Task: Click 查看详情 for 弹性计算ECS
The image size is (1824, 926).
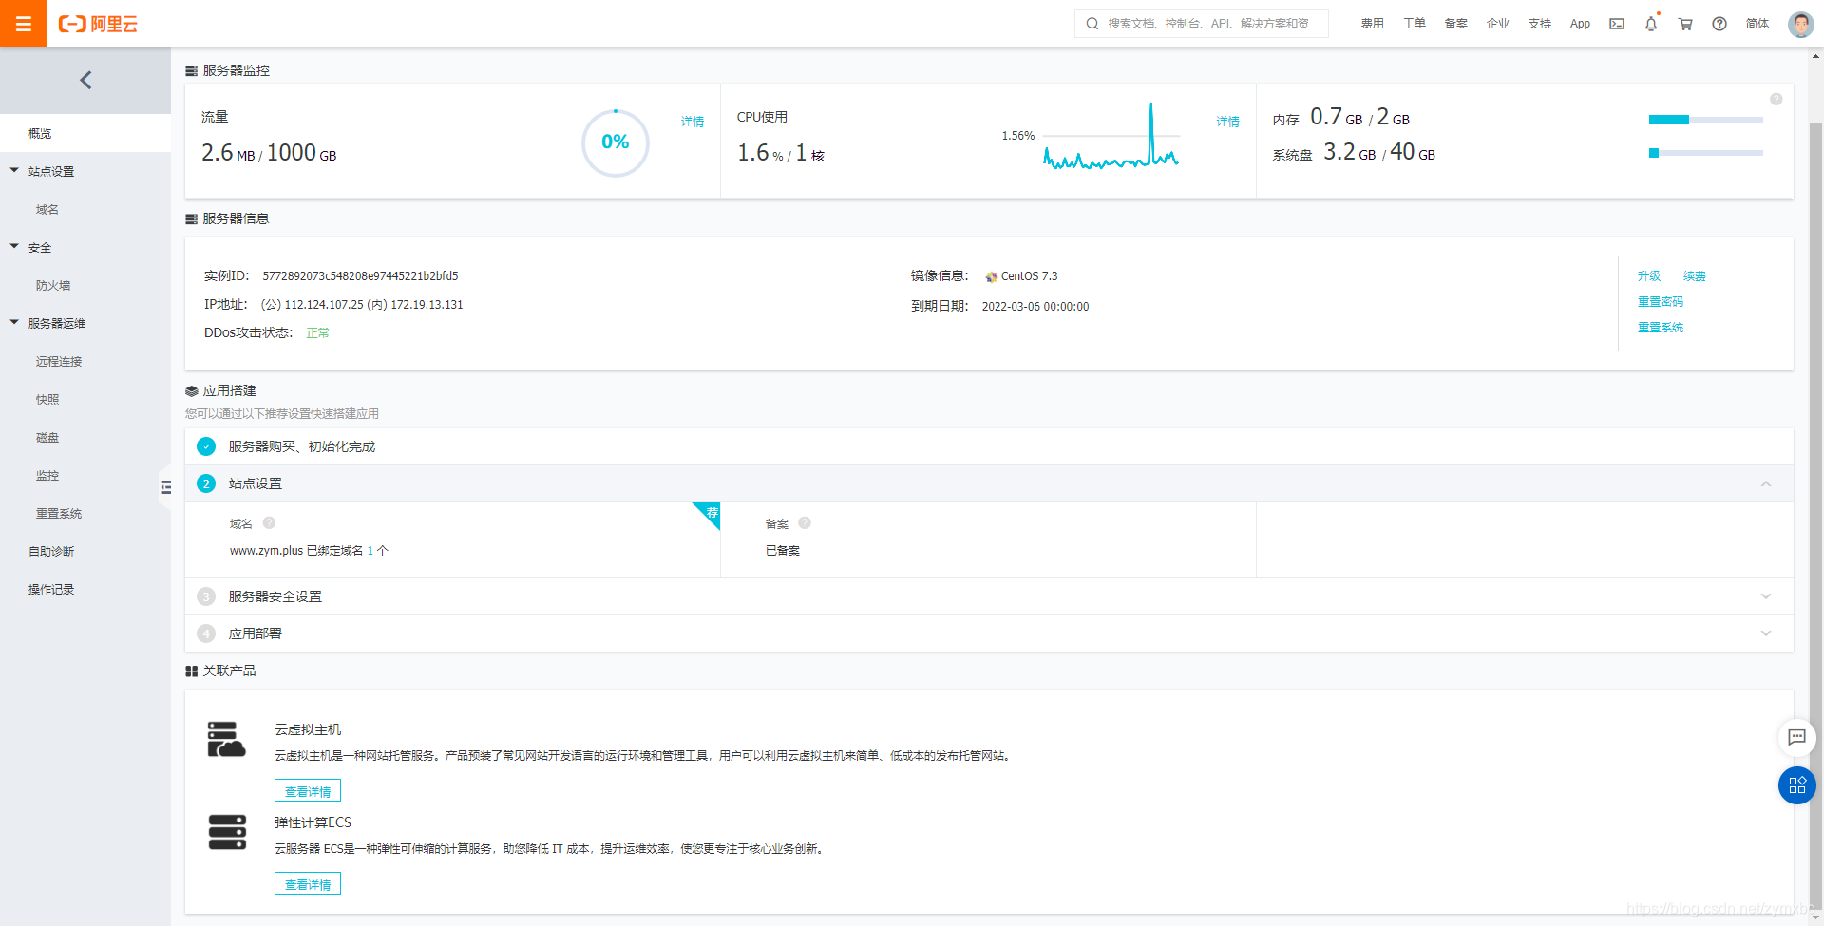Action: point(308,884)
